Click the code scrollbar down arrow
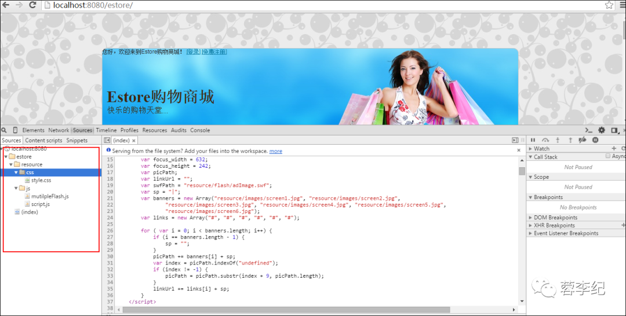Viewport: 626px width, 316px height. tap(522, 302)
